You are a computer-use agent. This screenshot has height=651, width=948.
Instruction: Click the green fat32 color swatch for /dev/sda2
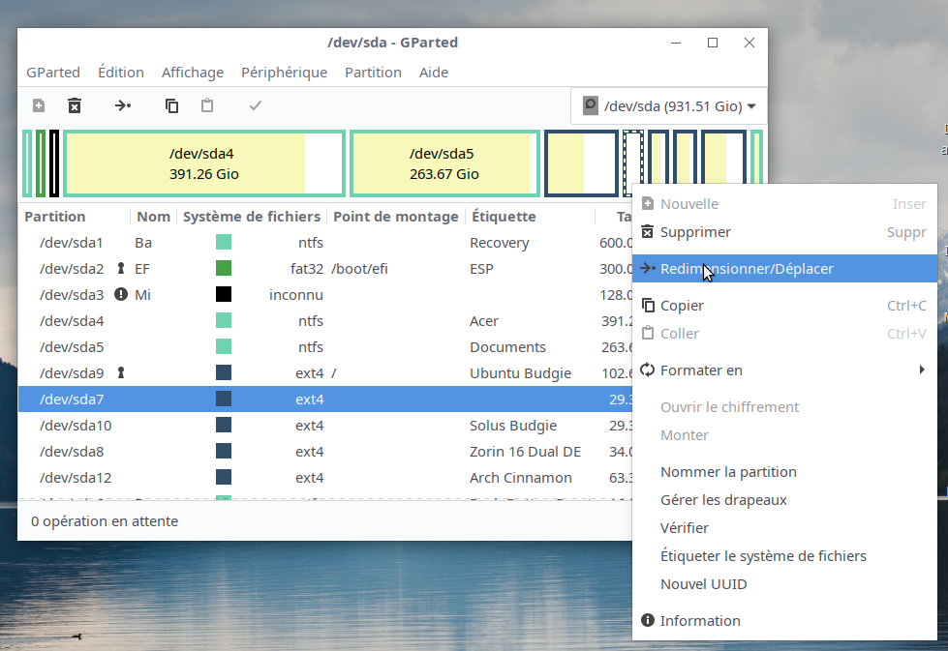[224, 268]
